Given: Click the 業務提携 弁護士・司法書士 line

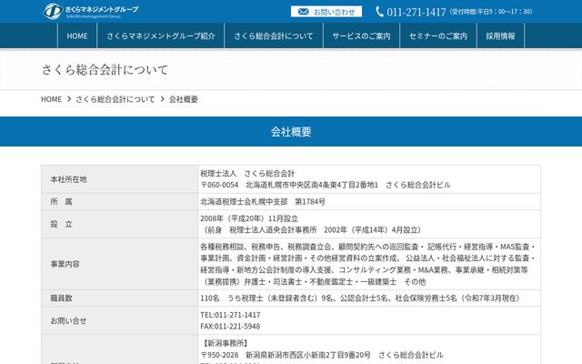Looking at the screenshot, I should click(x=313, y=281).
